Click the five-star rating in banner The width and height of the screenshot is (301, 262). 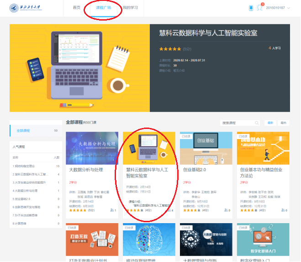(x=169, y=49)
